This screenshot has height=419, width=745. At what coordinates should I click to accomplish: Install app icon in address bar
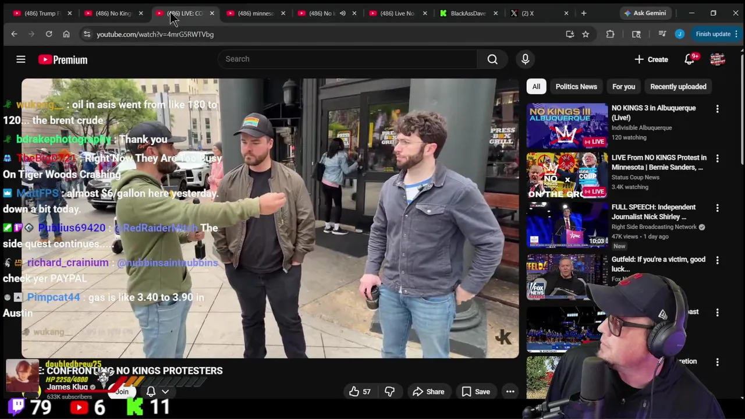click(570, 34)
